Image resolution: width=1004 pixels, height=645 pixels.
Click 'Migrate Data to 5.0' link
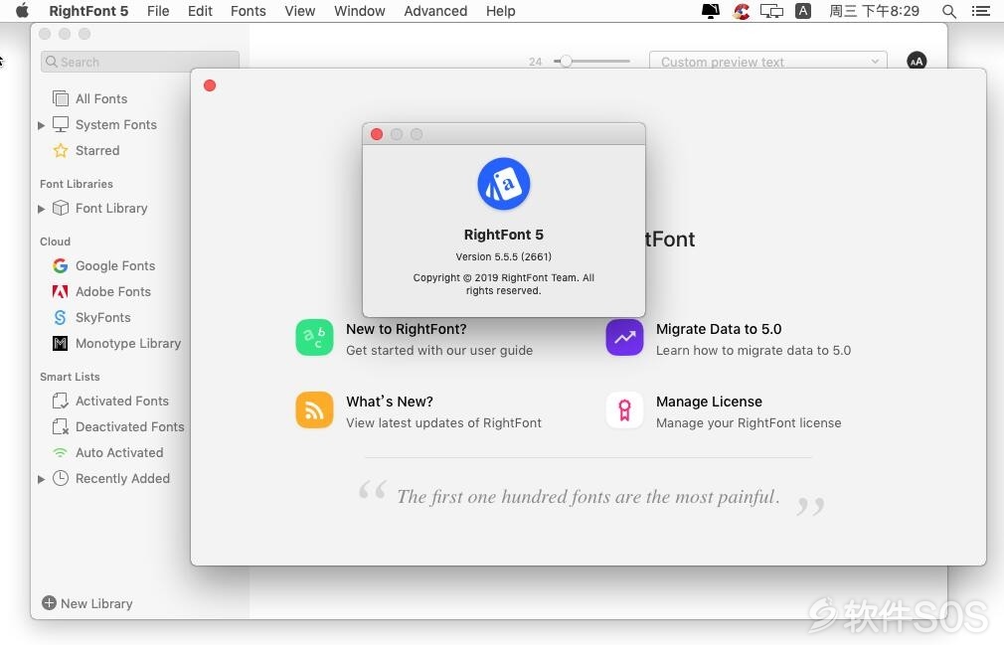coord(719,329)
